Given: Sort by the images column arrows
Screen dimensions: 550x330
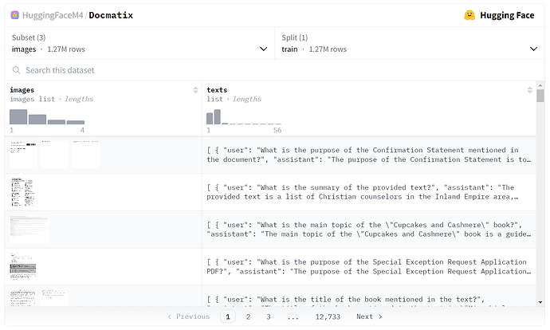Looking at the screenshot, I should 195,90.
